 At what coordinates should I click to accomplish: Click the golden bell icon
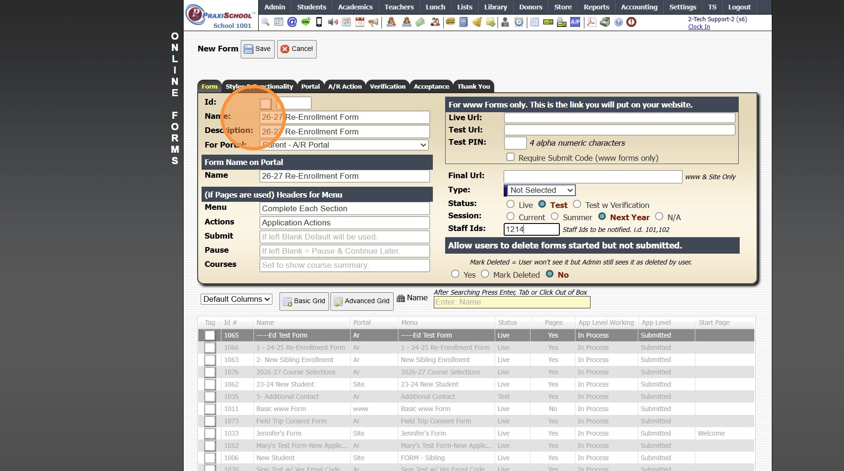tap(477, 22)
